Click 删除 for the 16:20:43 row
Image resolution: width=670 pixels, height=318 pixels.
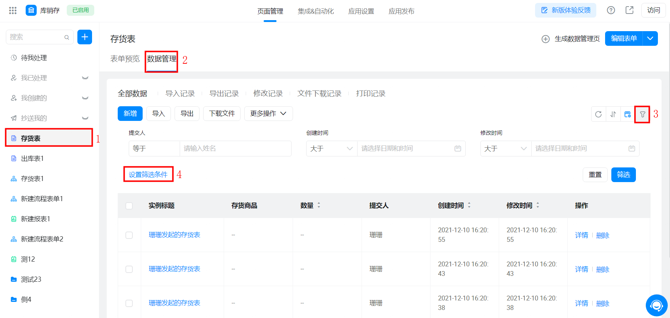pos(603,270)
